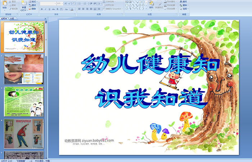Click the Find (查找) binoculars icon

point(181,1)
